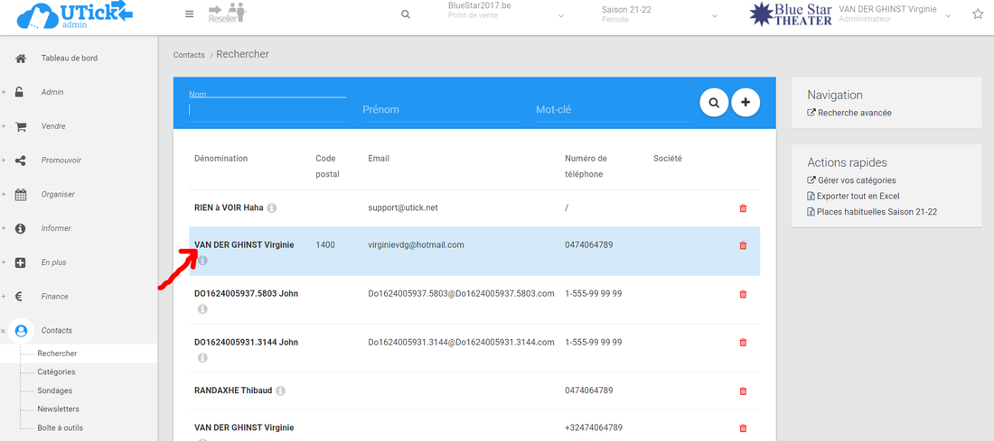This screenshot has width=994, height=441.
Task: Click the favorite star icon in header
Action: (977, 14)
